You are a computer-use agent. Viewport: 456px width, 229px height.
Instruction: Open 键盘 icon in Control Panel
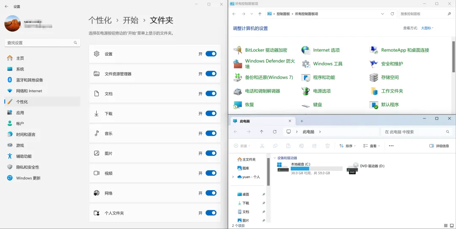[x=306, y=105]
